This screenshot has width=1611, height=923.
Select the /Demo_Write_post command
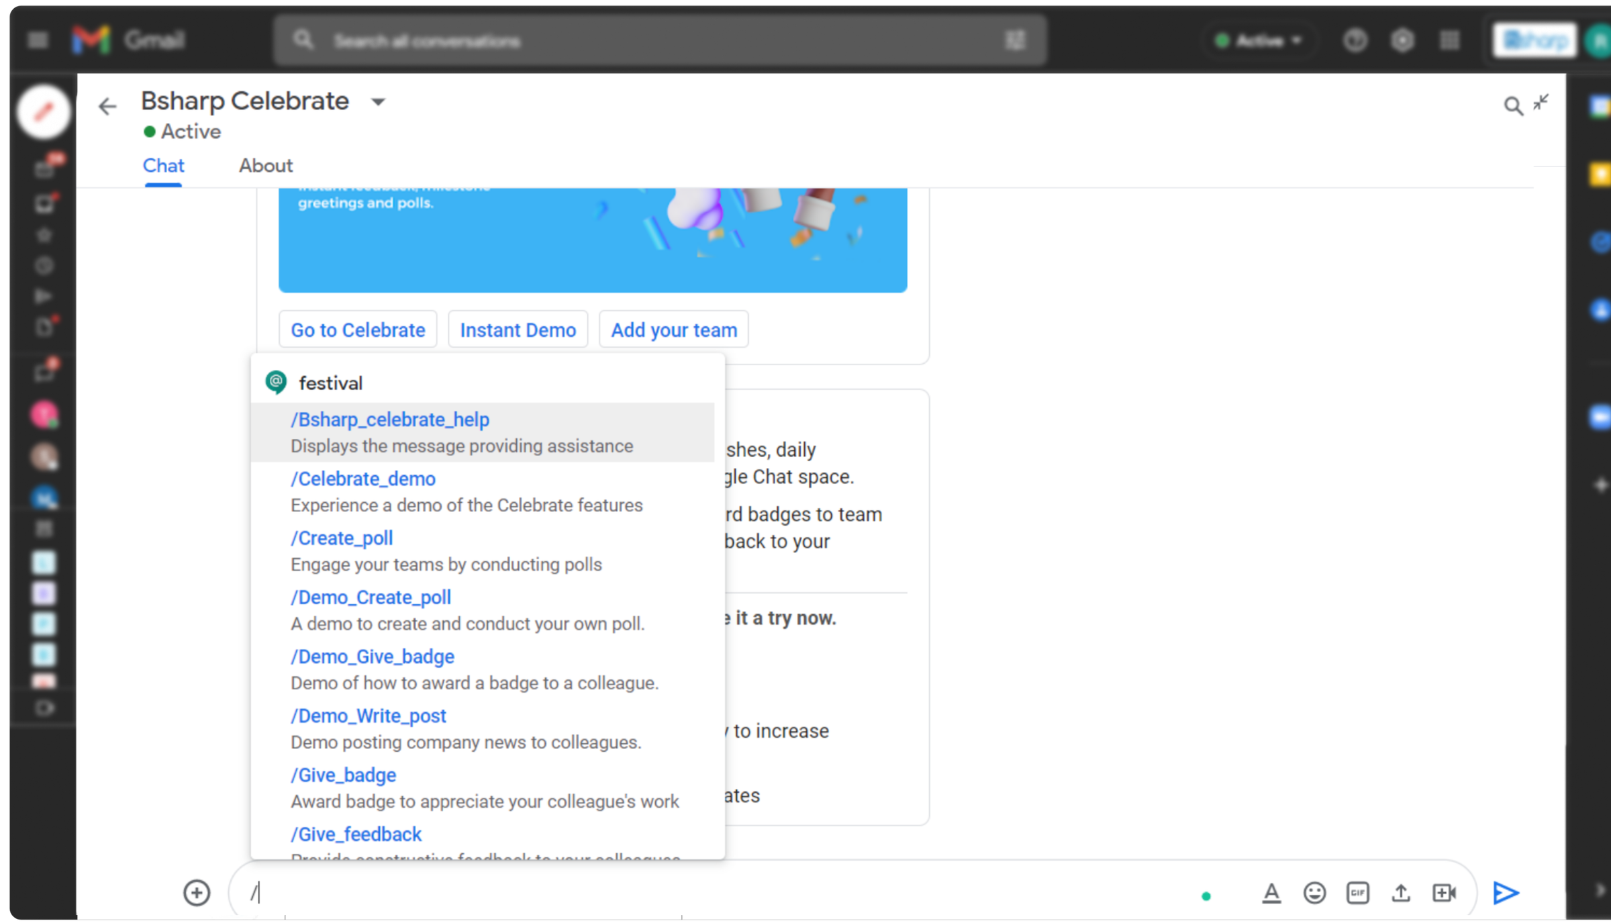coord(483,728)
